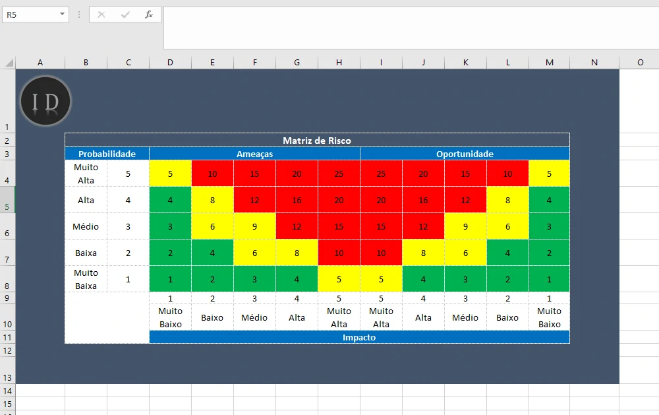Screen dimensions: 659x415
Task: Click the Enter checkmark icon near the formula bar
Action: tap(125, 15)
